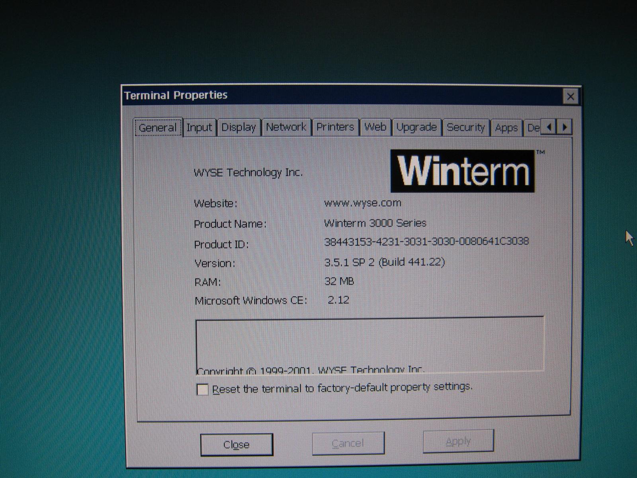Viewport: 637px width, 478px height.
Task: Click the Close button
Action: coord(236,445)
